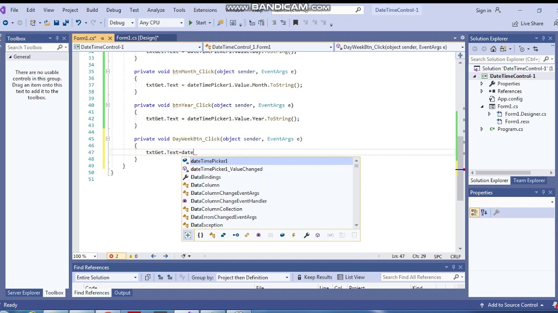Screen dimensions: 558x313
Task: Toggle the Keep Results lock option
Action: click(x=314, y=277)
